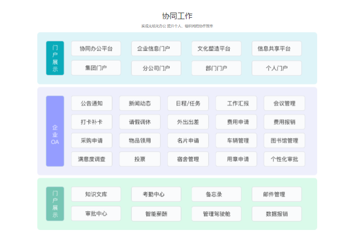Open 管理驾驶舱
Viewport: 356px width, 233px height.
(x=216, y=214)
